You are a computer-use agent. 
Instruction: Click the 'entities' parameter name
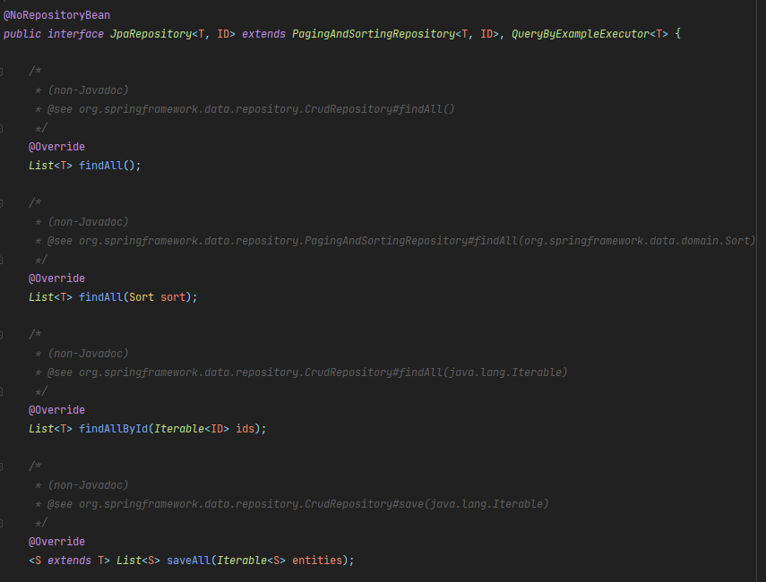point(317,561)
